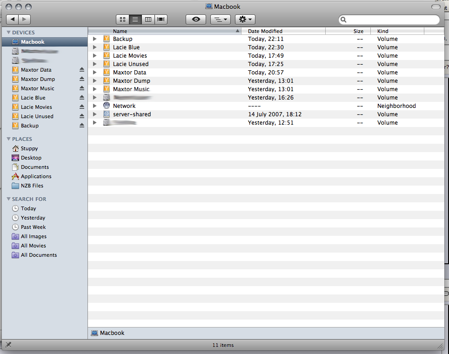
Task: Click the Quick Look eye button
Action: [x=196, y=19]
